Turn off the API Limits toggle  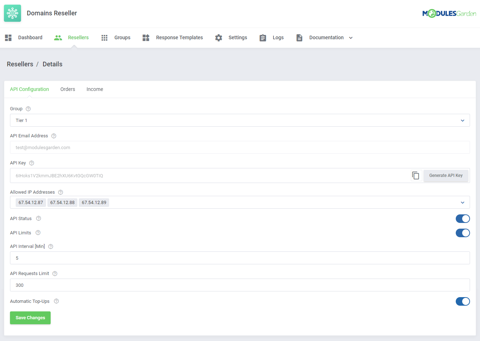[463, 233]
